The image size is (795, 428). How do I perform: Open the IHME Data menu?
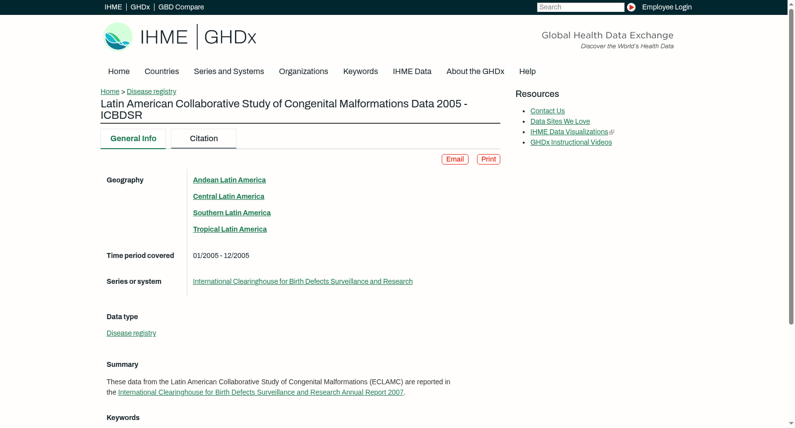coord(412,72)
